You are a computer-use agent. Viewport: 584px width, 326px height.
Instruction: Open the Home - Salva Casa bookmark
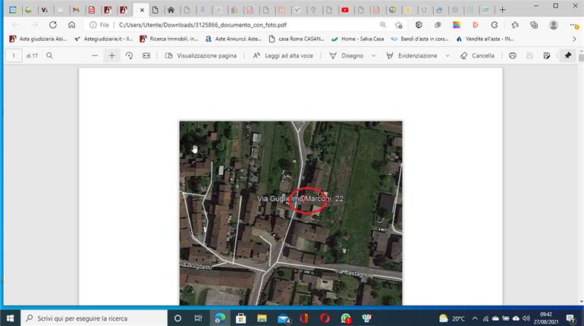pos(357,39)
